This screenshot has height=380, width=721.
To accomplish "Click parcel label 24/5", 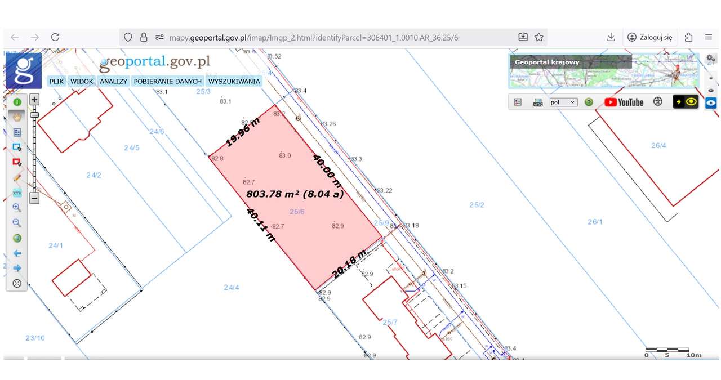I will [x=131, y=148].
